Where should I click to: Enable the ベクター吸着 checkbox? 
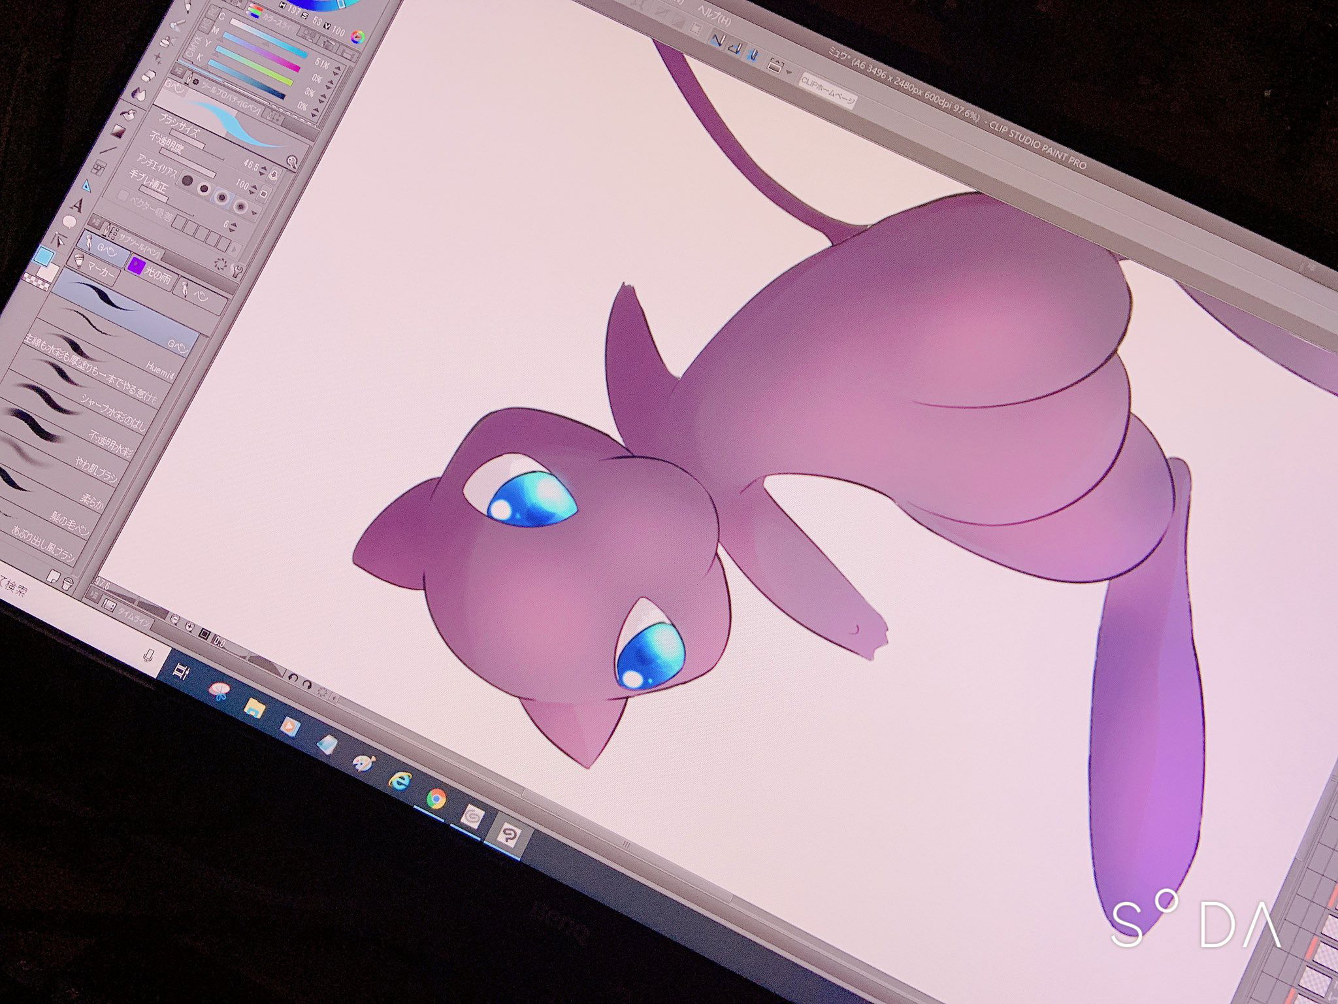123,195
